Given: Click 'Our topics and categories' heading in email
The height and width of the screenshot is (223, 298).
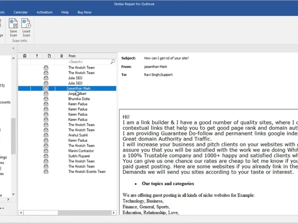Looking at the screenshot, I should tap(168, 184).
